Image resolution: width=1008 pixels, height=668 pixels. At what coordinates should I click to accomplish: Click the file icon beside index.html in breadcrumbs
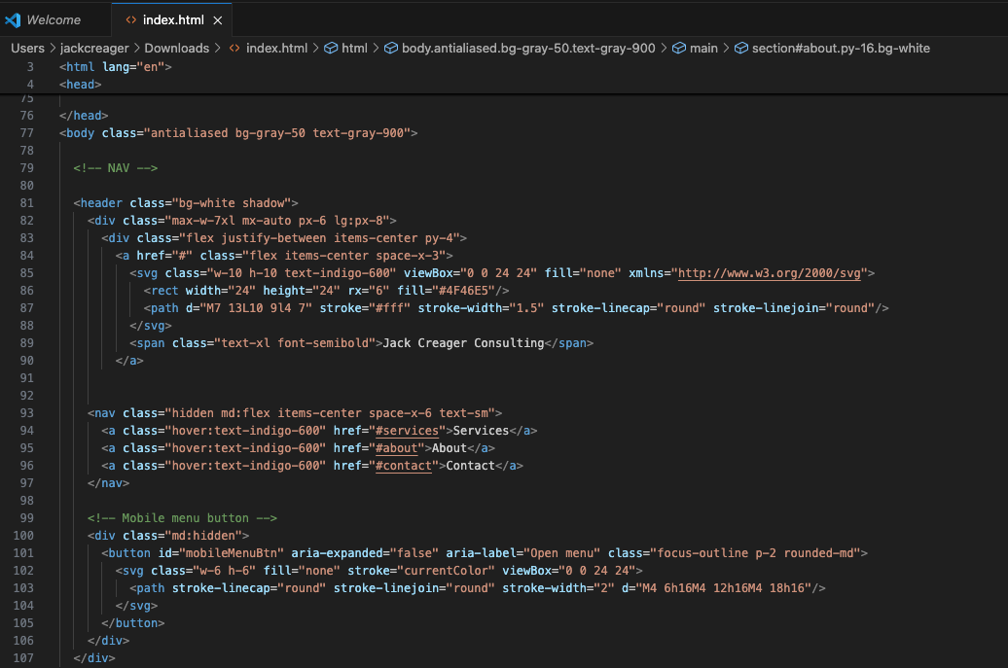234,48
